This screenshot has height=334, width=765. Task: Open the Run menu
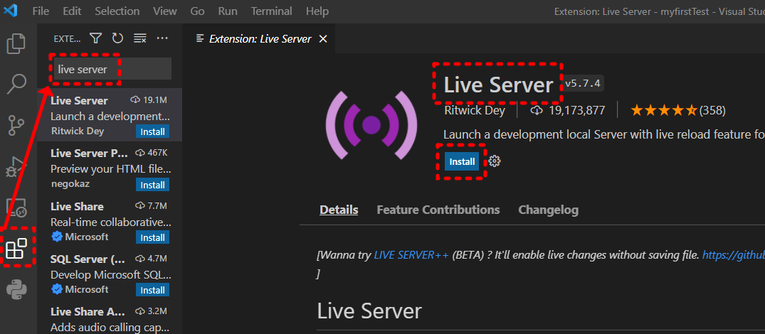[x=228, y=11]
